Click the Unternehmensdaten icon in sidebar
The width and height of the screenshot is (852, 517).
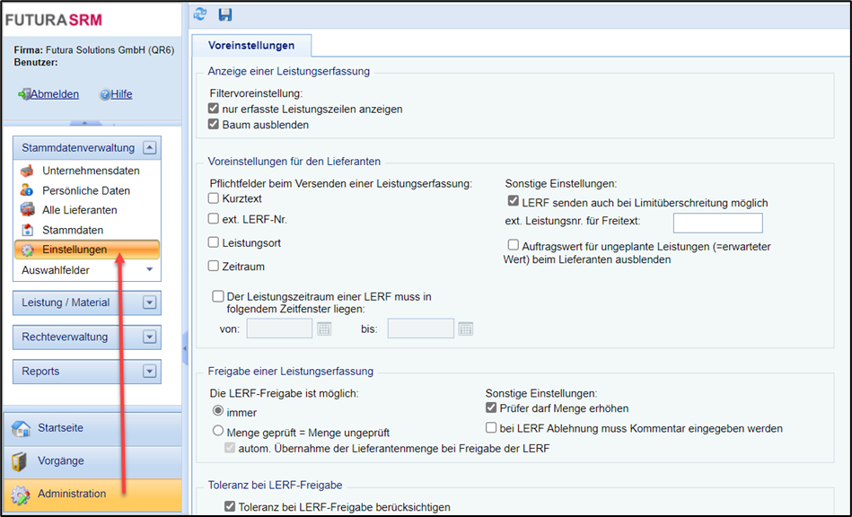click(x=27, y=171)
